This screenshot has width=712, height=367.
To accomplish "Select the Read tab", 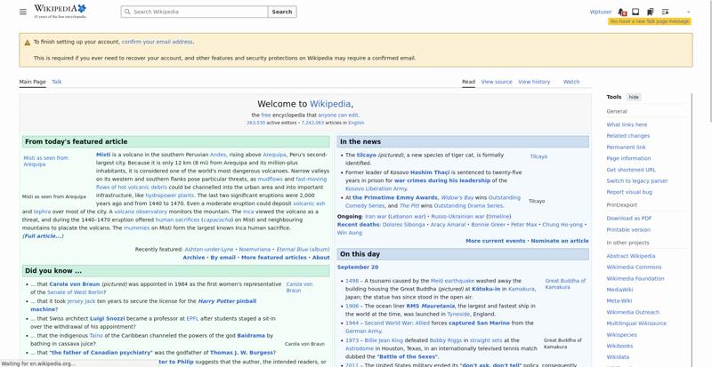I will pos(469,82).
